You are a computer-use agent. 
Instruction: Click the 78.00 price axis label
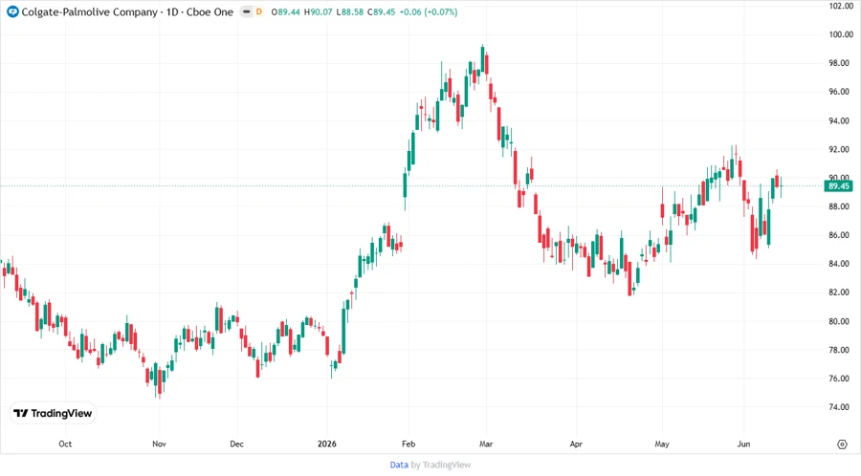(838, 350)
